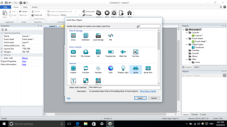Open the File menu
227x127 pixels.
[5, 7]
